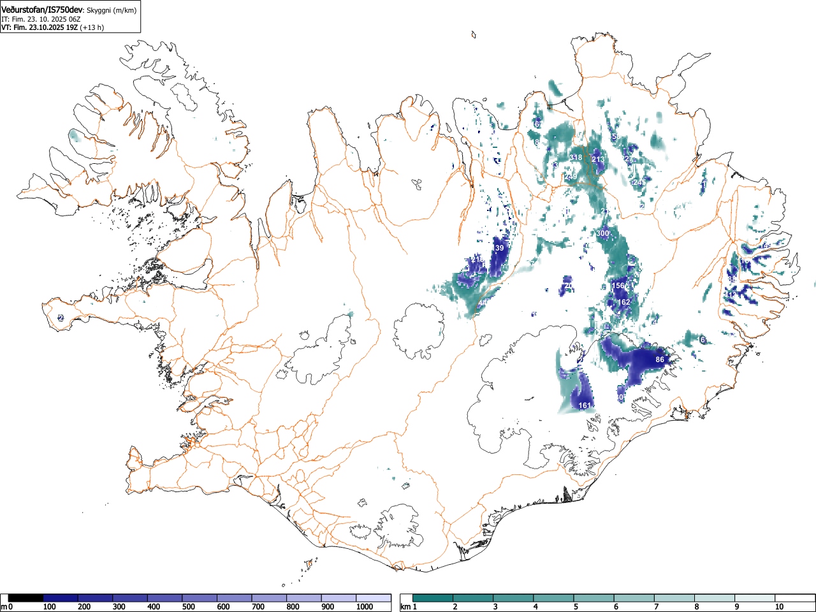Select the 6–7 km legend swatch
The image size is (816, 612).
(x=634, y=598)
